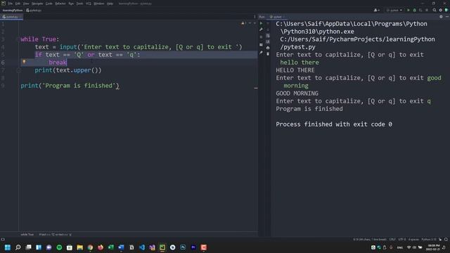Screen dimensions: 450x253
Task: Click 'Process finished with exit code 0' text
Action: pyautogui.click(x=334, y=124)
